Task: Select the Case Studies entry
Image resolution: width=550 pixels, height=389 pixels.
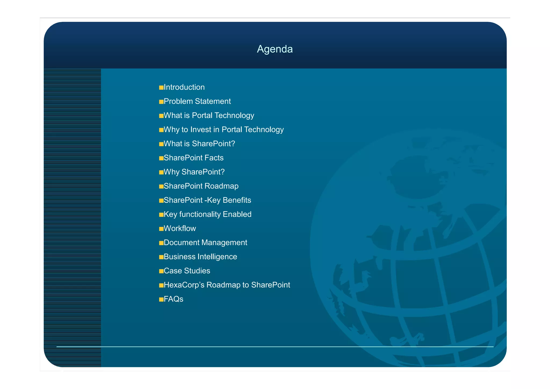Action: [187, 271]
